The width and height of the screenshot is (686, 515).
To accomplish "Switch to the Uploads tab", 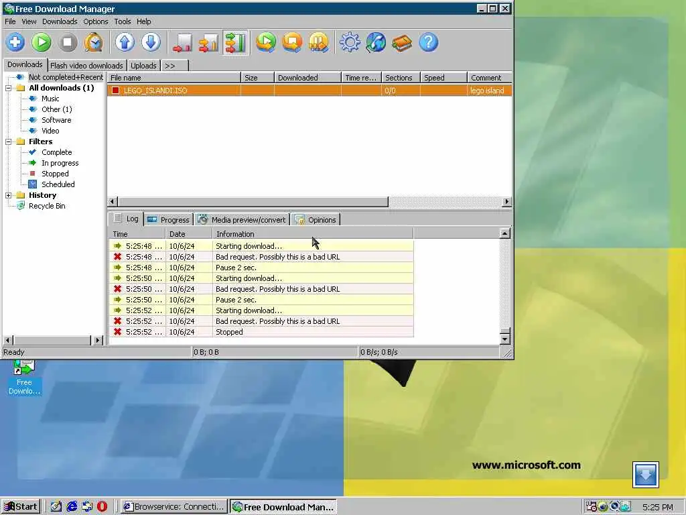I will pyautogui.click(x=143, y=66).
